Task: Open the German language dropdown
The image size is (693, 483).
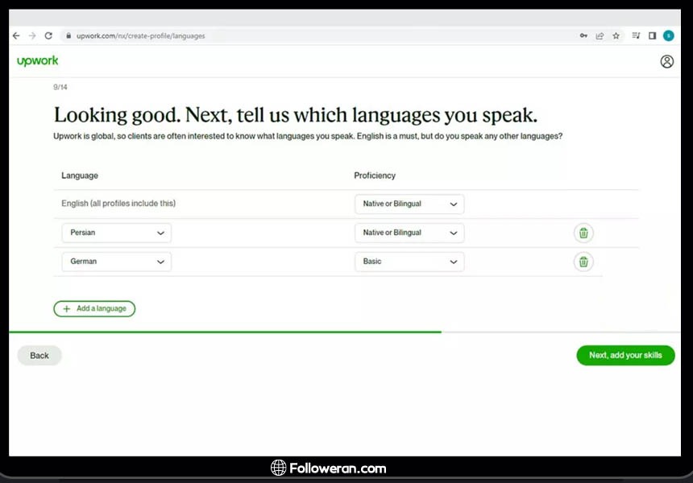Action: point(117,262)
